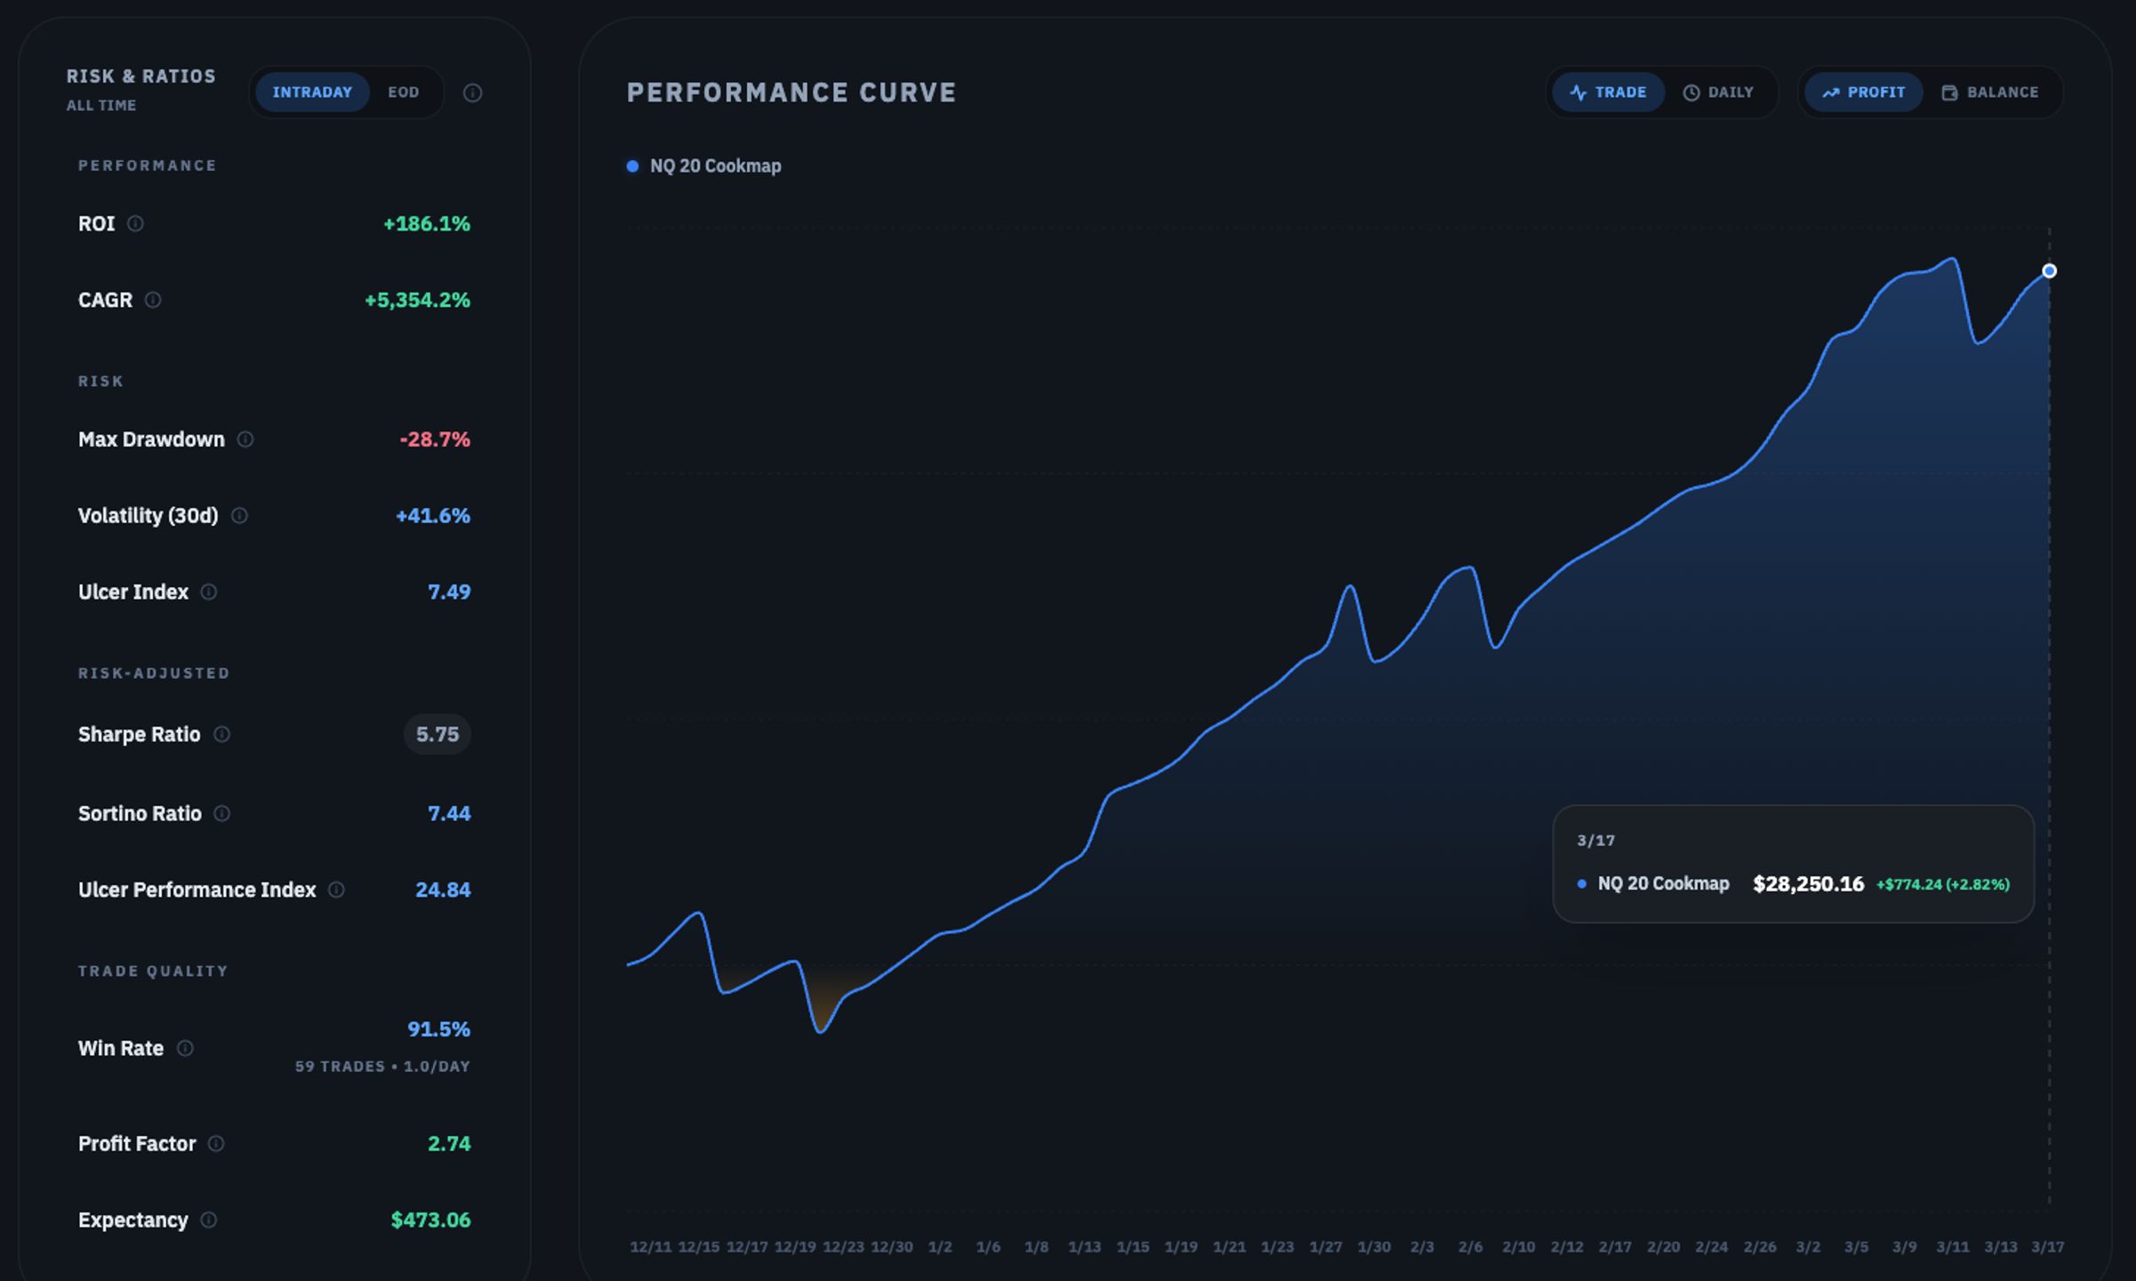Click the Volatility (30d) info icon
The height and width of the screenshot is (1281, 2136).
[239, 516]
